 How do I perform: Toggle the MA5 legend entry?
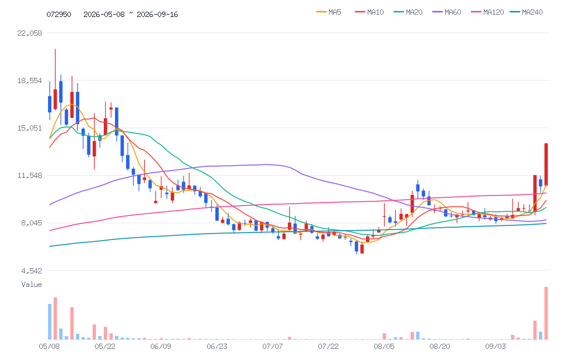[328, 12]
